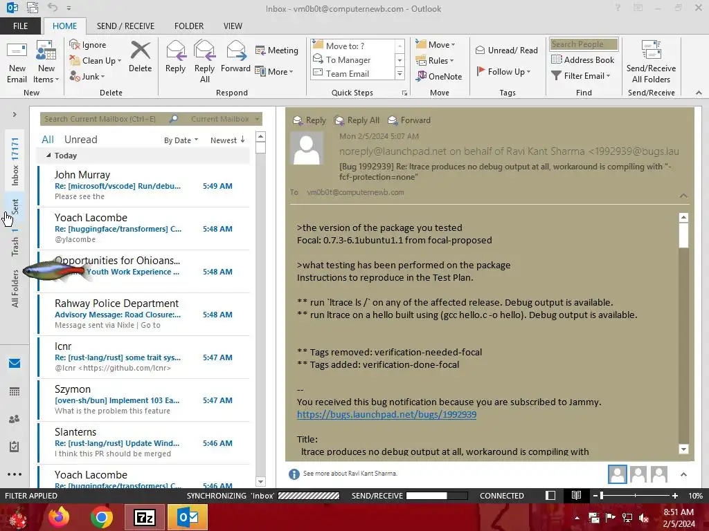
Task: Open the By Date arrangement dropdown
Action: tap(181, 140)
